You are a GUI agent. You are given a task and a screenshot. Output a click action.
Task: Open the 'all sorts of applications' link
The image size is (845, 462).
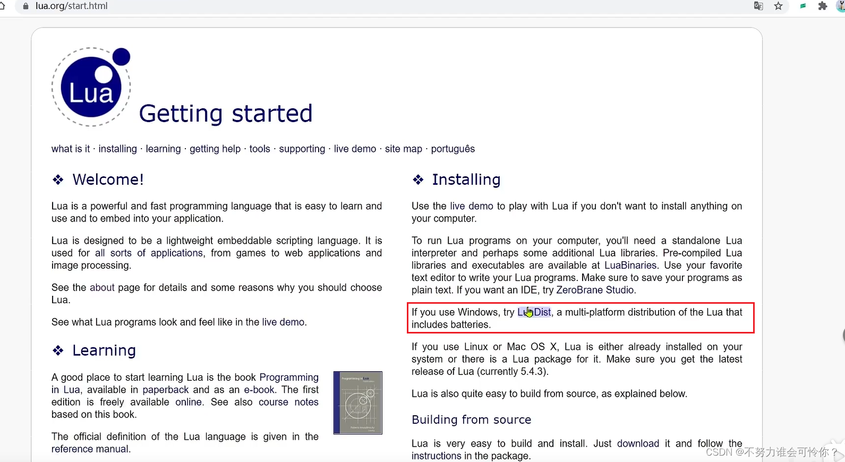point(149,253)
